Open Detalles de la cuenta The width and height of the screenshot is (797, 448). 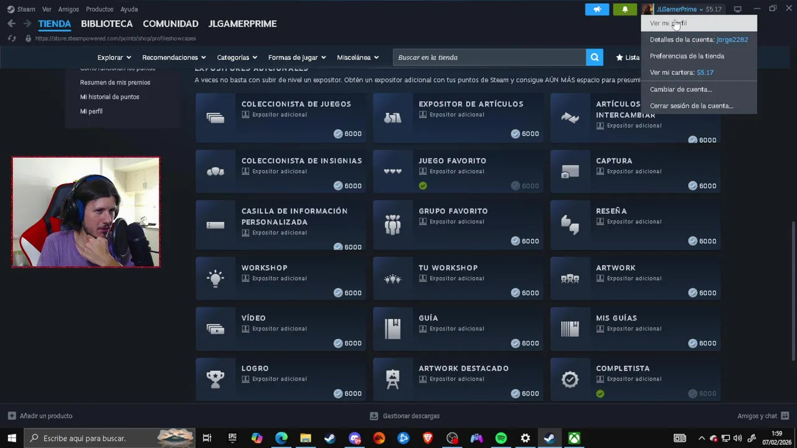coord(699,39)
